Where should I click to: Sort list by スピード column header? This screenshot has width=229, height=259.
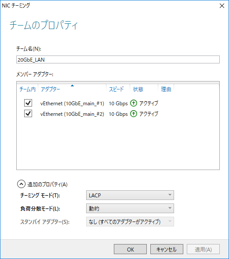pyautogui.click(x=118, y=89)
